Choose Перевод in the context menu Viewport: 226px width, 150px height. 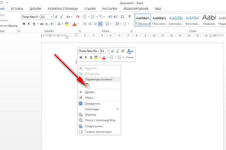coord(99,114)
